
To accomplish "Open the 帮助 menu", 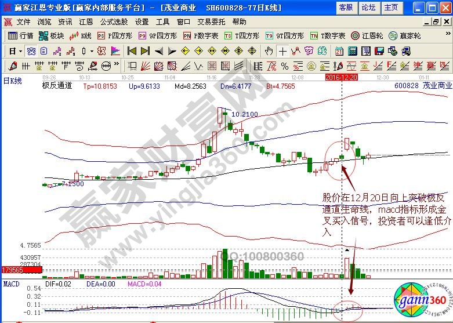I will tap(239, 21).
